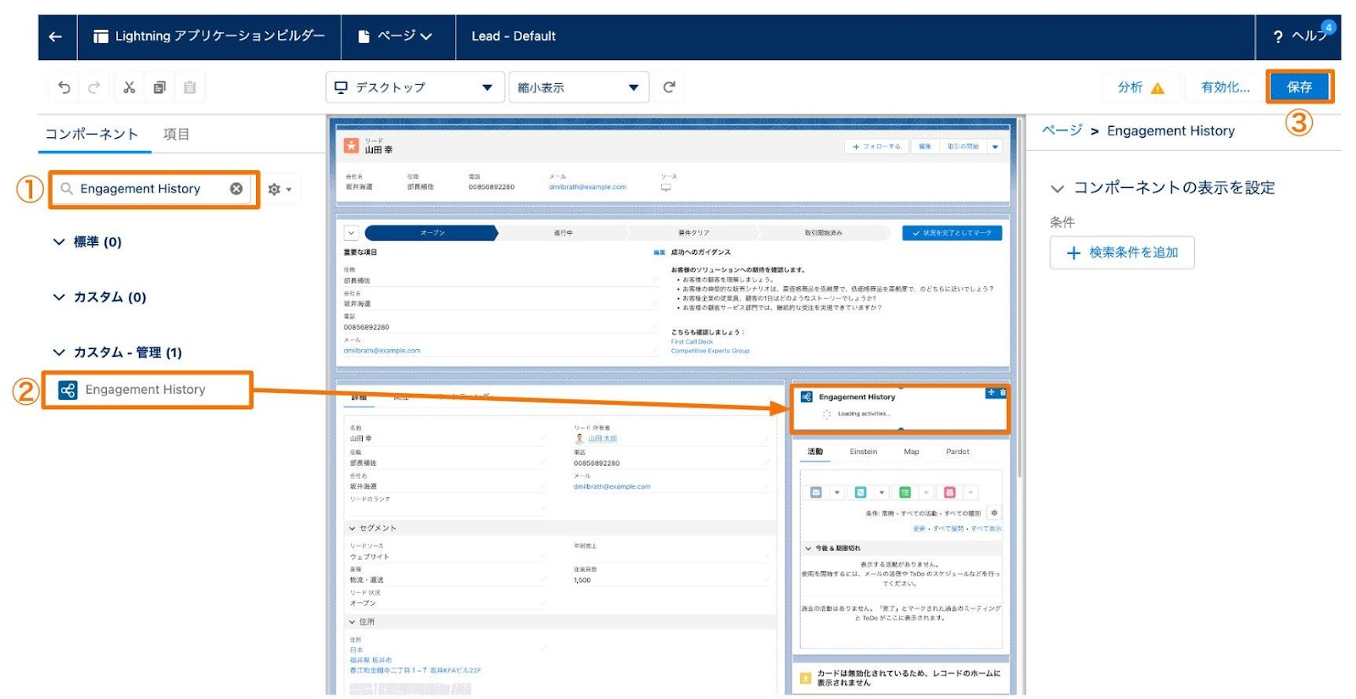The height and width of the screenshot is (699, 1356).
Task: Click the ページ breadcrumb link
Action: tap(1062, 130)
